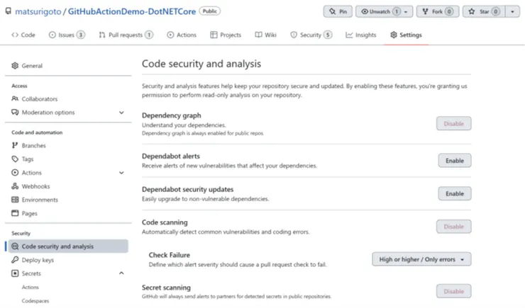The width and height of the screenshot is (525, 308).
Task: Click the General gear icon
Action: coord(16,66)
